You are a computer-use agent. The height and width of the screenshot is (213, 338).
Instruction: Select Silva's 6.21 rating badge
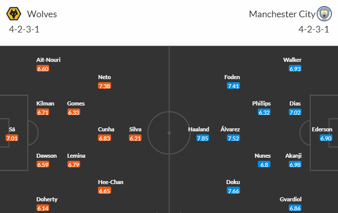click(x=136, y=138)
